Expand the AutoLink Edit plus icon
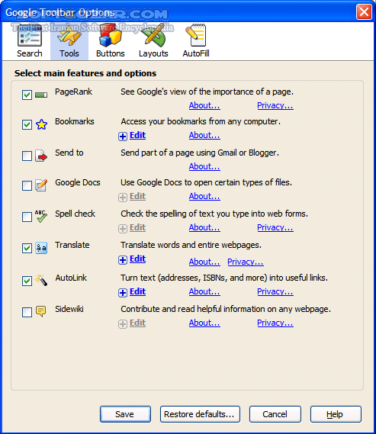This screenshot has height=434, width=376. click(x=123, y=292)
